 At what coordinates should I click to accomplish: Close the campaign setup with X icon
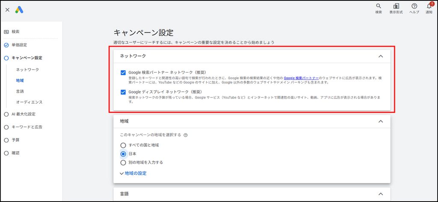[x=8, y=10]
